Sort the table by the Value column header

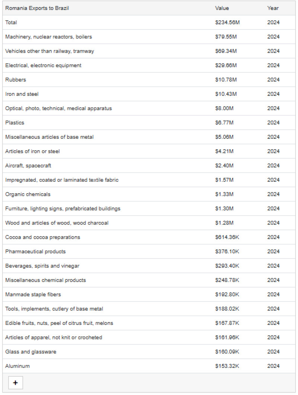click(x=221, y=8)
